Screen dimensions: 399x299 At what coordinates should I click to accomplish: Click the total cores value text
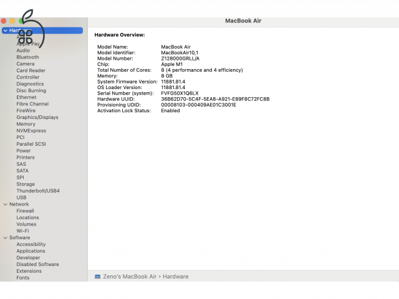[202, 70]
